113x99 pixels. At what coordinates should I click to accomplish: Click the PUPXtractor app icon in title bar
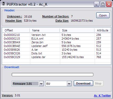point(3,4)
